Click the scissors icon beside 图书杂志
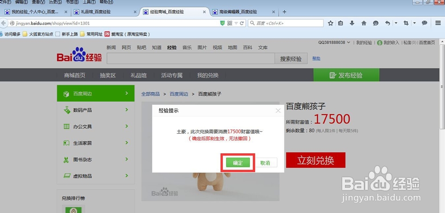Screen dimensions: 445x213 66,160
